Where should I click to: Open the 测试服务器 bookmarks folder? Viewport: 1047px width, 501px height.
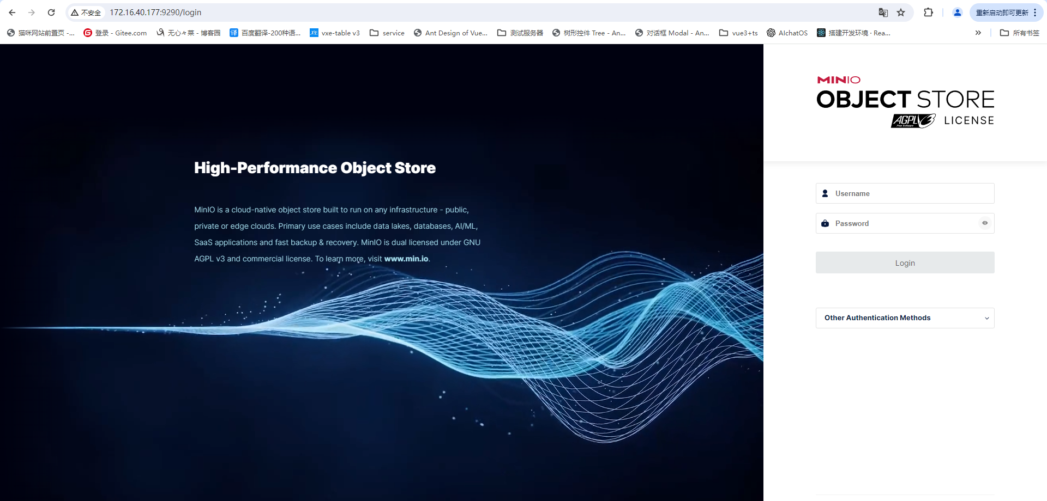pyautogui.click(x=520, y=33)
